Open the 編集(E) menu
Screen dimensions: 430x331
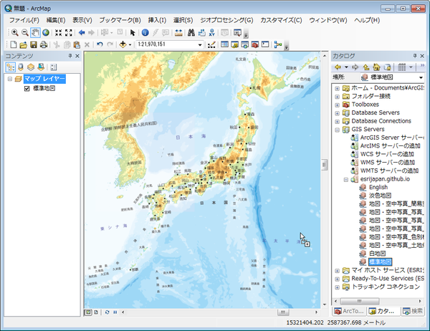click(56, 20)
